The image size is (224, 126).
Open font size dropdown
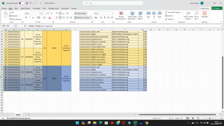(x=45, y=13)
